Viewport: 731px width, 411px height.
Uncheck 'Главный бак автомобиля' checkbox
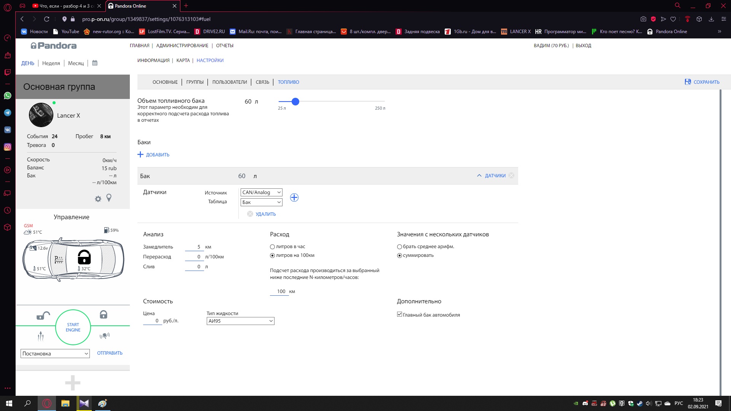pos(399,314)
